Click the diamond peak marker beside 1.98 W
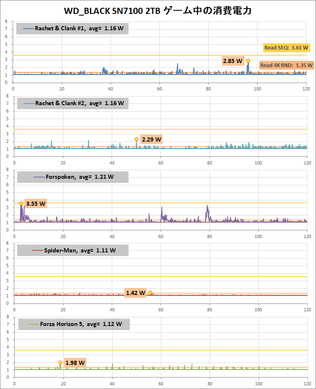The width and height of the screenshot is (316, 389). point(60,363)
